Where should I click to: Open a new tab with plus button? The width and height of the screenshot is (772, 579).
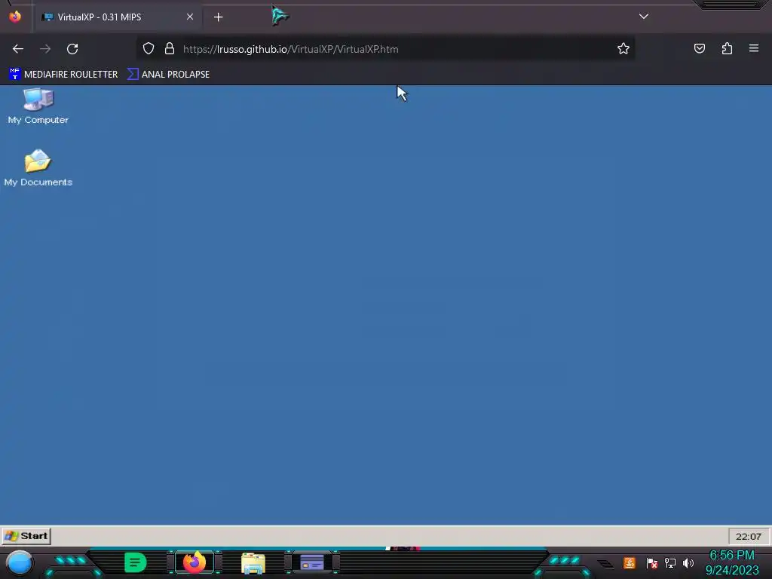click(x=218, y=17)
